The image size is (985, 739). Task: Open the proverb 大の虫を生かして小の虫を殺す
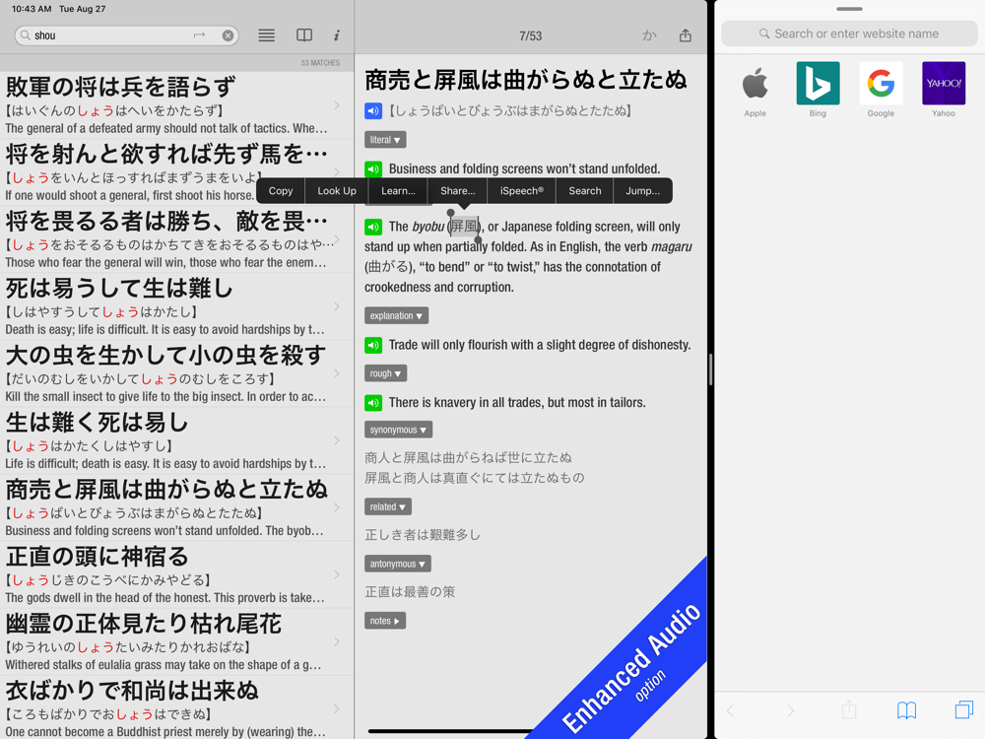[176, 373]
